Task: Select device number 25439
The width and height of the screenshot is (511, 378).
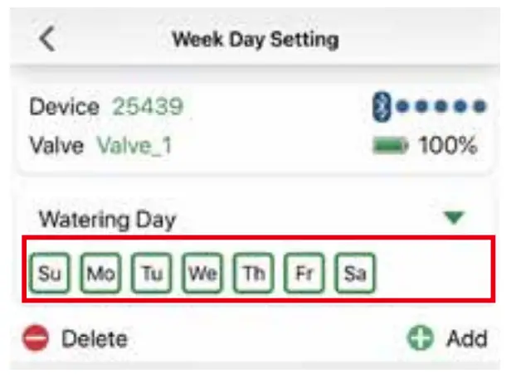Action: pyautogui.click(x=148, y=107)
